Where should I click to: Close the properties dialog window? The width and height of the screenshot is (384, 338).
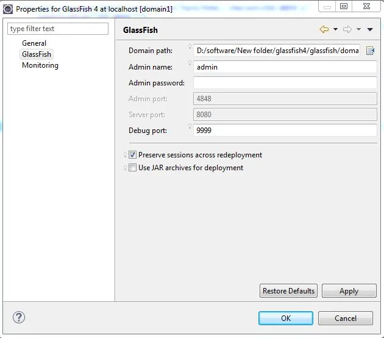click(x=366, y=6)
